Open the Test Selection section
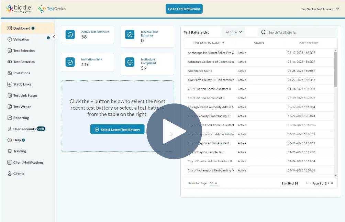345x222 pixels. pyautogui.click(x=10, y=51)
